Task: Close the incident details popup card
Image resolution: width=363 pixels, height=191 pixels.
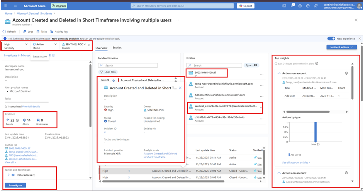Action: coord(180,88)
